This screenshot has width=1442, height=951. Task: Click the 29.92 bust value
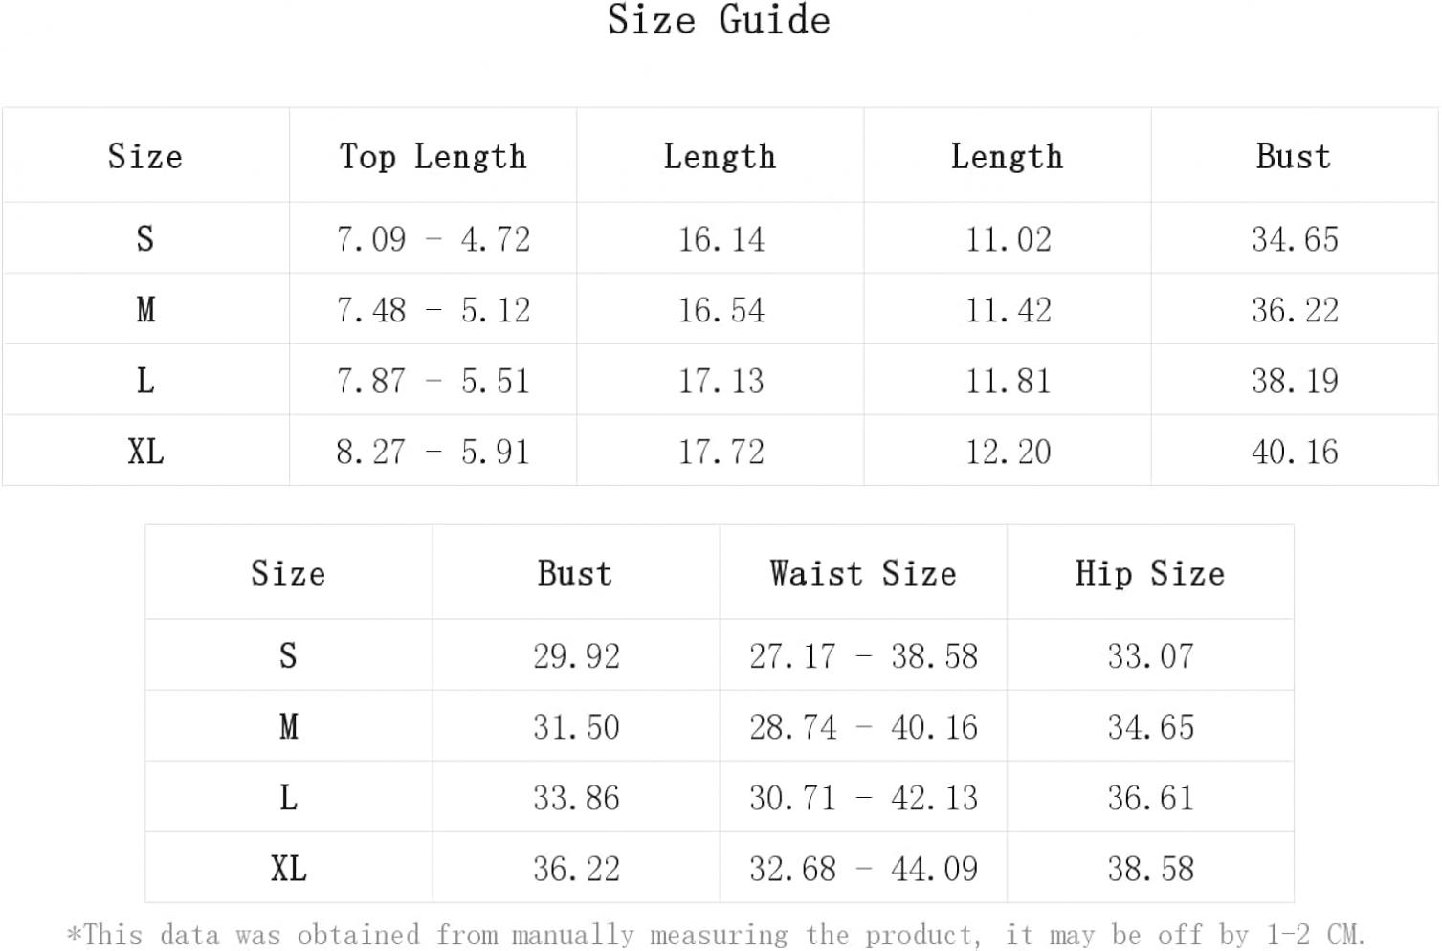point(576,655)
